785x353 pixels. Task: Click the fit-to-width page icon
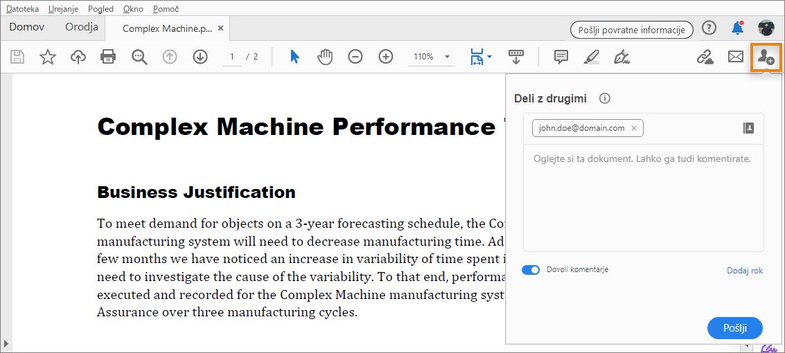476,57
